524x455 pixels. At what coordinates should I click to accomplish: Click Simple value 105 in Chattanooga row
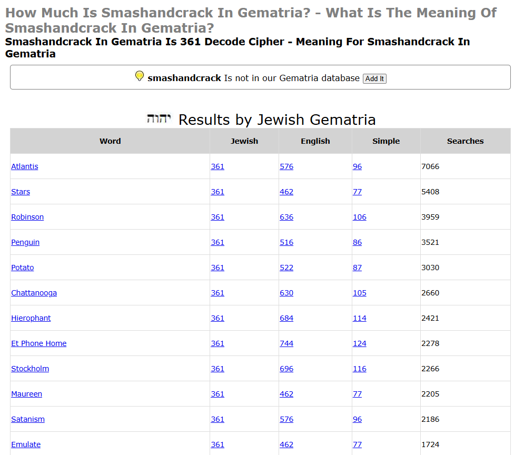[360, 293]
